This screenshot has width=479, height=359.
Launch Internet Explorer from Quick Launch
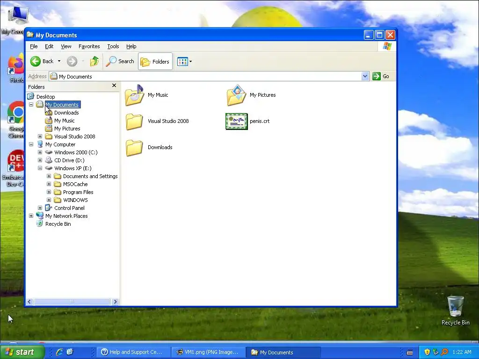[59, 352]
